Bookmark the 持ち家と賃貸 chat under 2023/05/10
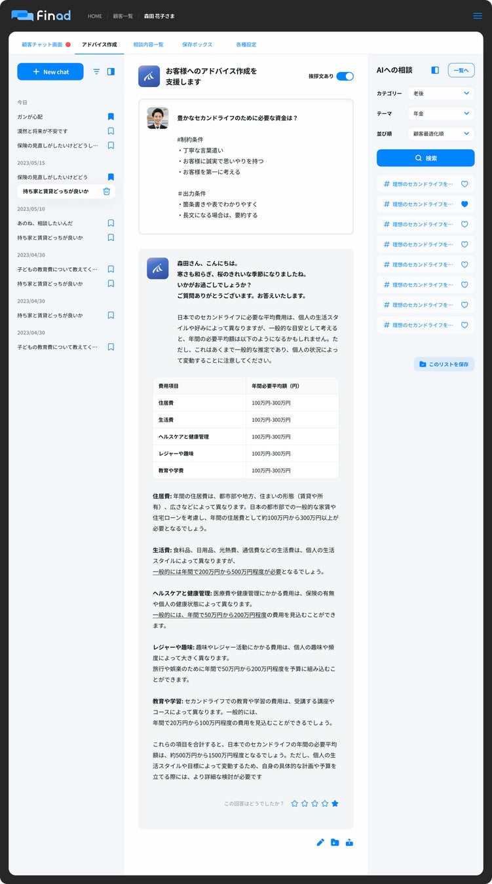Screen dimensions: 492x884 tap(111, 238)
